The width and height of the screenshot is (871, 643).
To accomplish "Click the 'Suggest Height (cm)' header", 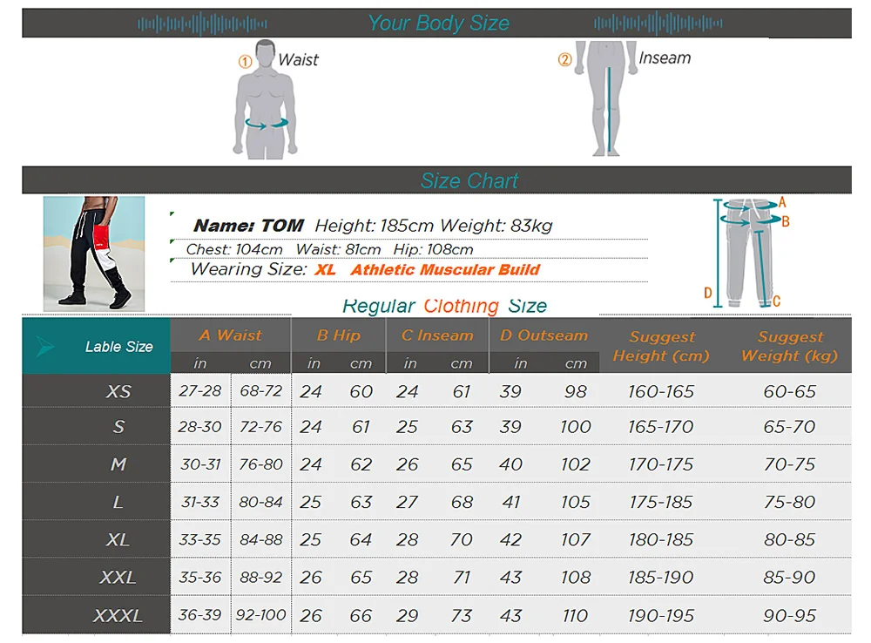I will coord(661,346).
